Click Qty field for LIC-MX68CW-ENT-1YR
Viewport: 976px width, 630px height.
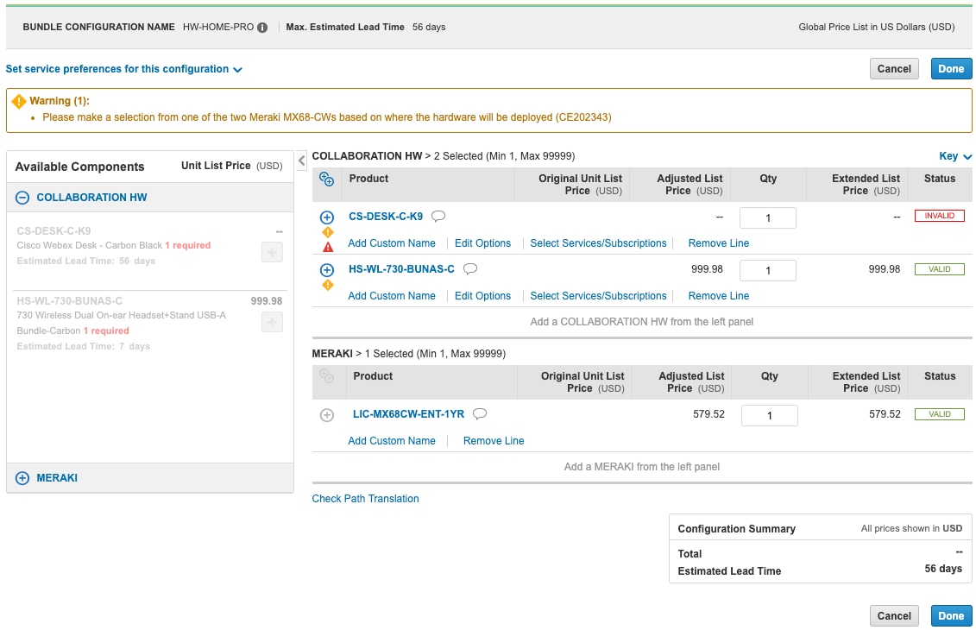(x=770, y=416)
